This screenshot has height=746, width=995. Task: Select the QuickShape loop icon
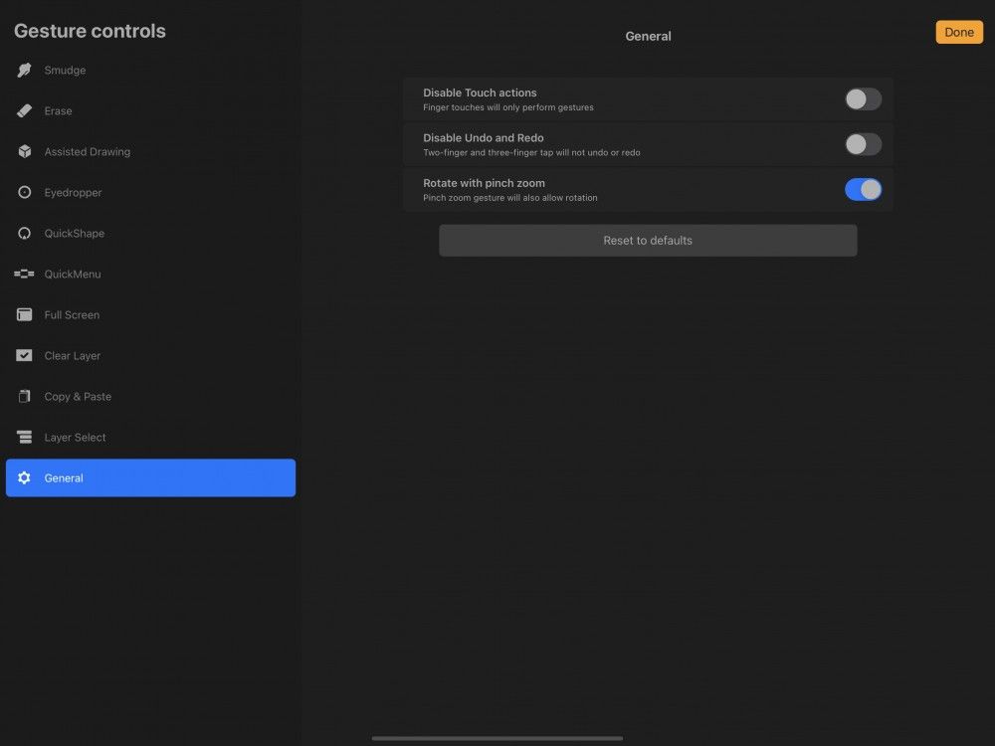(x=24, y=233)
